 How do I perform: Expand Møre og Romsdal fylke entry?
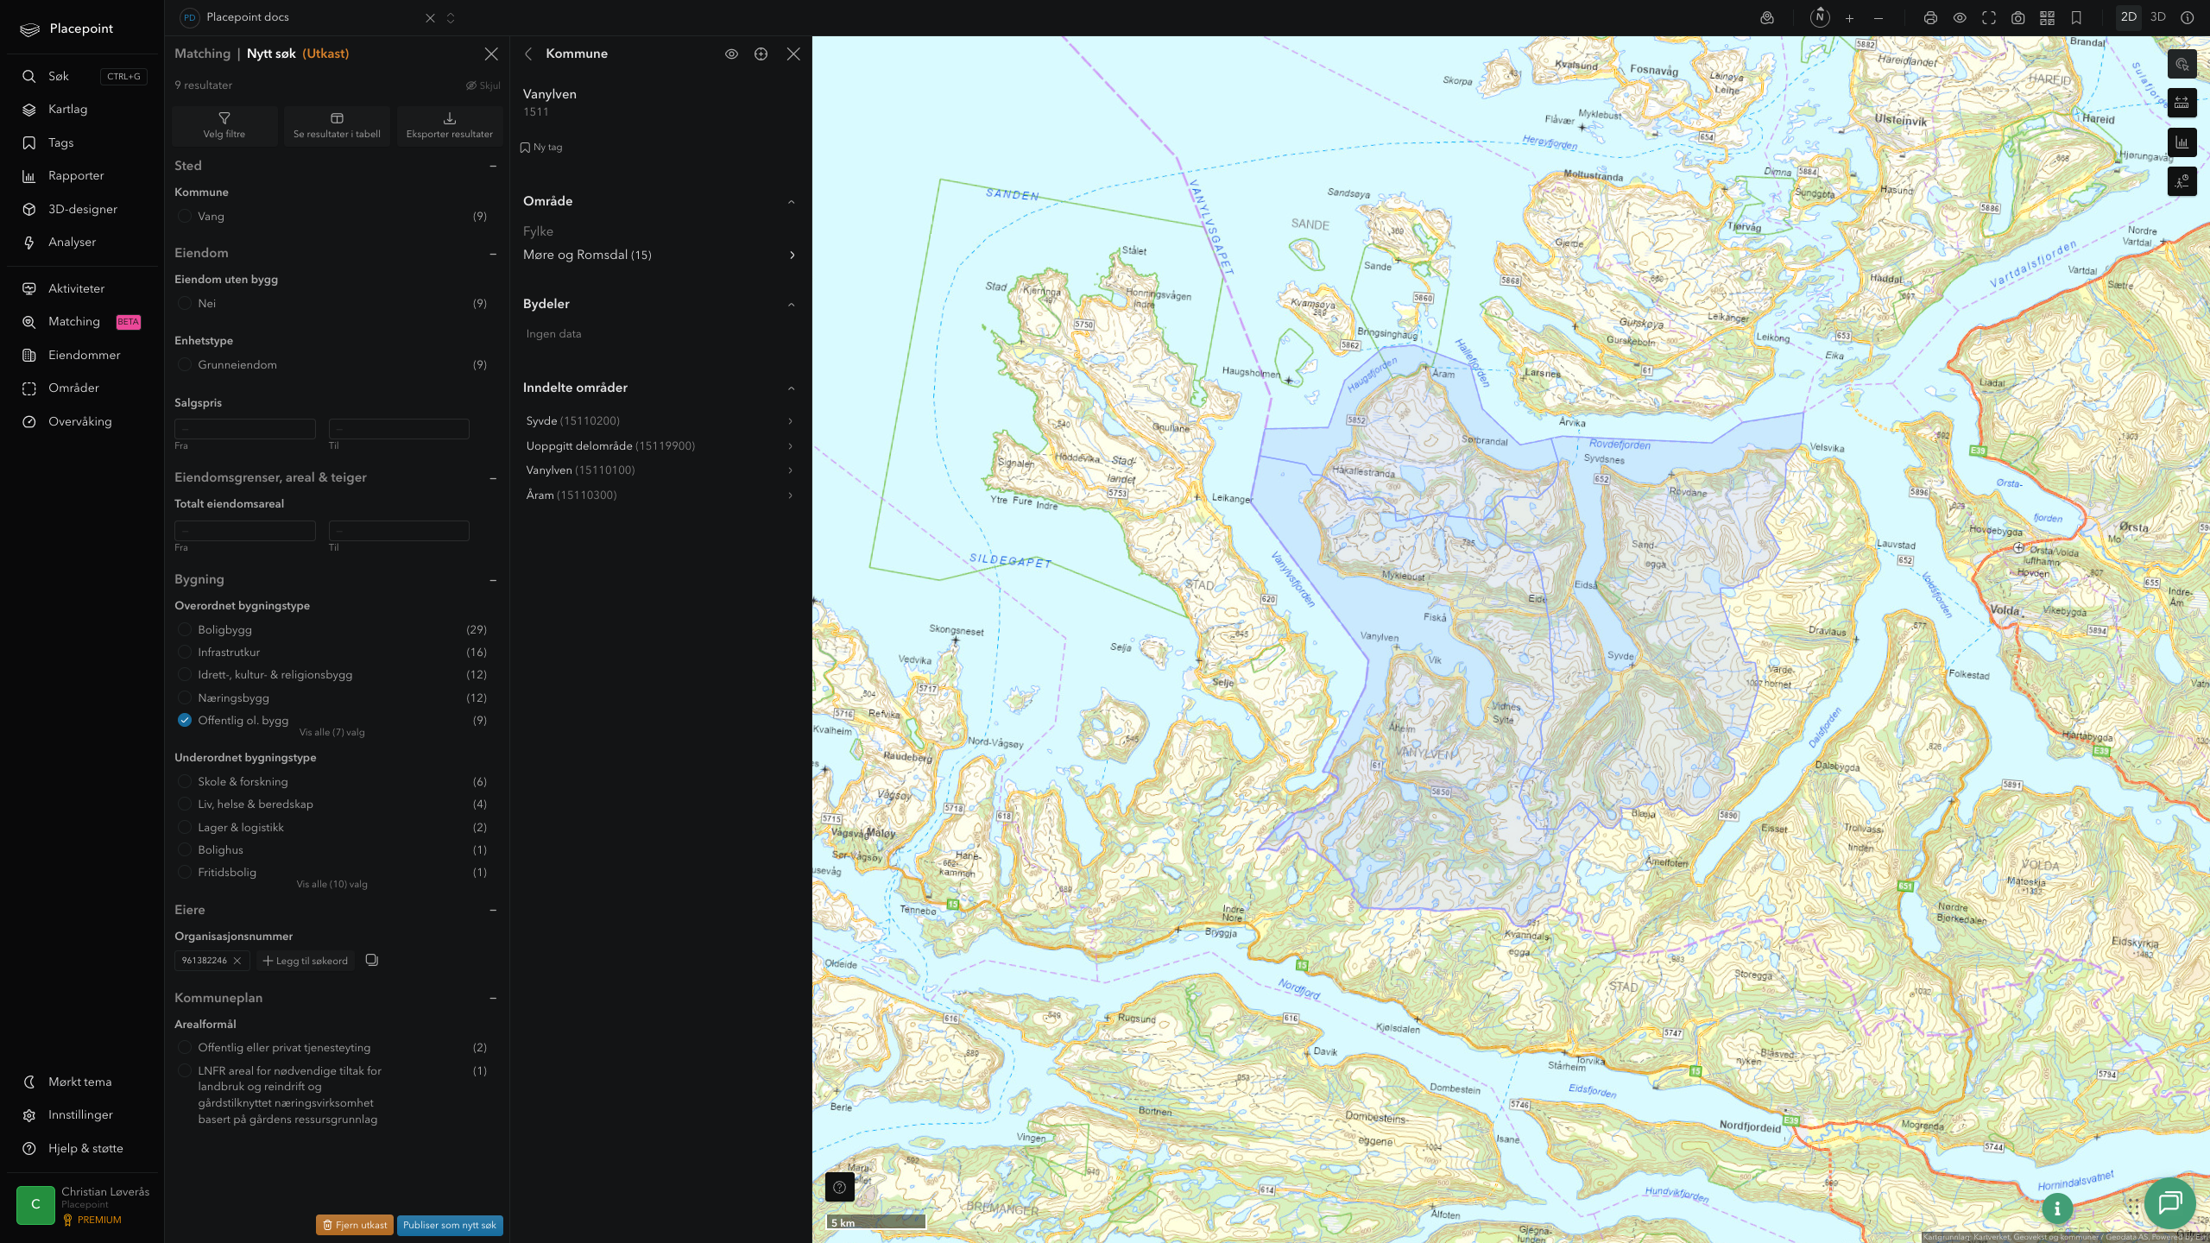point(660,255)
